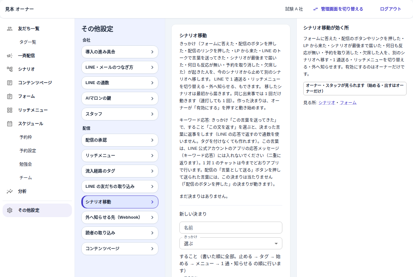Open 外へ知らせる先（Webhook）settings
The image size is (413, 277).
click(x=120, y=217)
